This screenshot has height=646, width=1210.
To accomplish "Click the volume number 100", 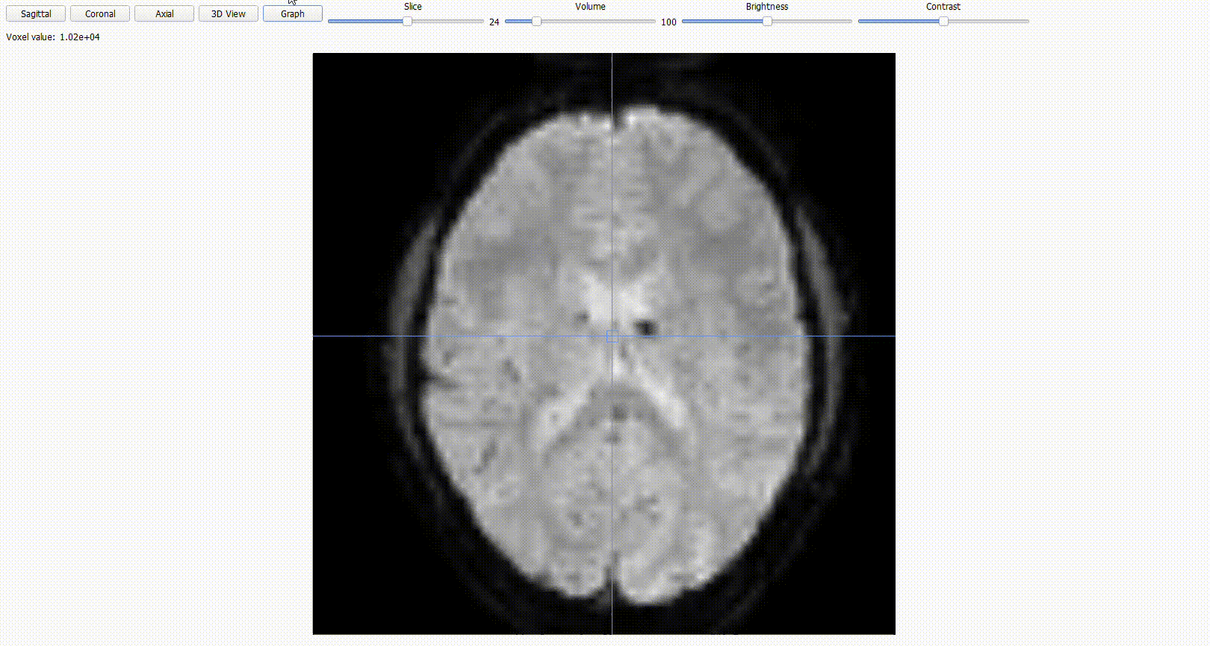I will click(668, 22).
